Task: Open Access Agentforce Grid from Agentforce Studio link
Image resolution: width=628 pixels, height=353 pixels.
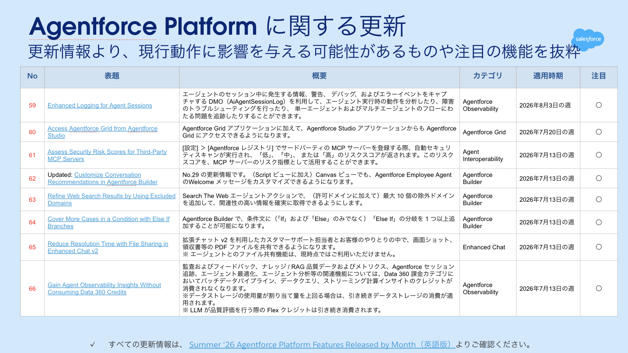Action: point(102,132)
